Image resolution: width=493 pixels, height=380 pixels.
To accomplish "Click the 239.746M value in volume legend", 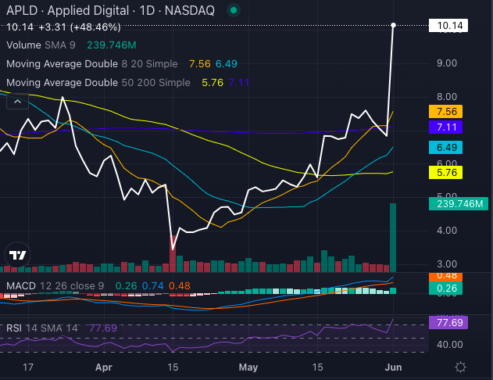I will [x=112, y=45].
